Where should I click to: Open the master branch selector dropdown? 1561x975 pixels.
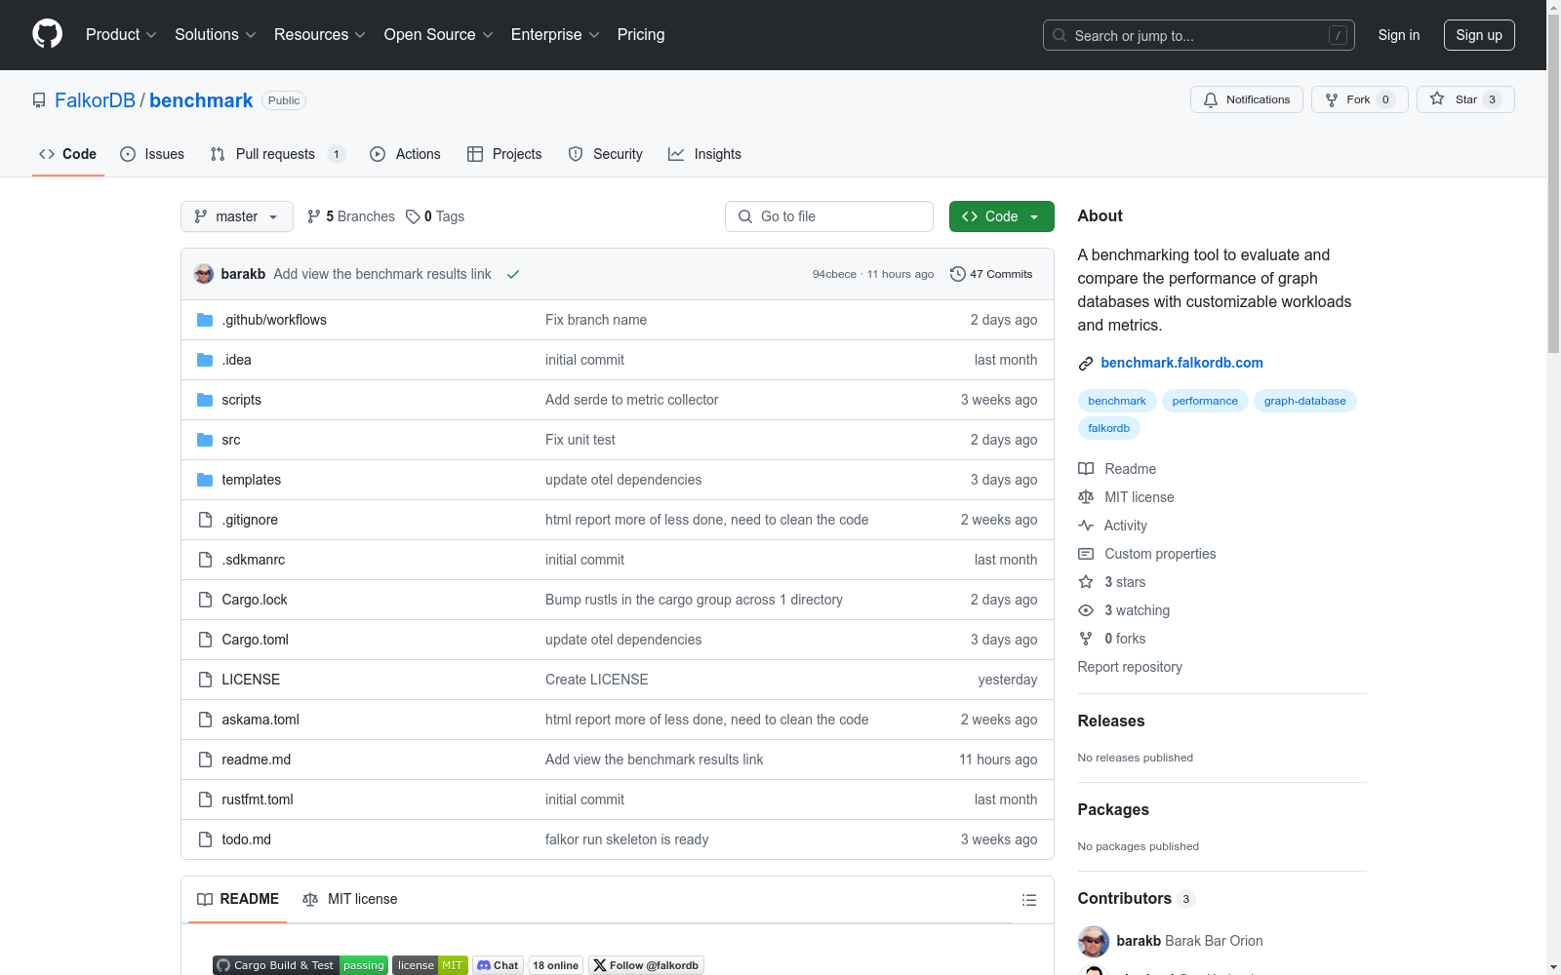pyautogui.click(x=237, y=216)
